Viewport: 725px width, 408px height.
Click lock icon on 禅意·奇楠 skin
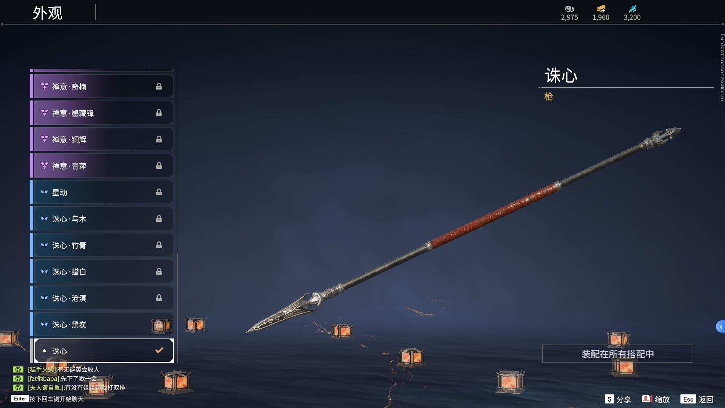(x=159, y=87)
